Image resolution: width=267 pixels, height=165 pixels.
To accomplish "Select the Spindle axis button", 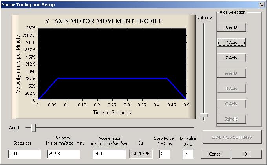I will pos(231,119).
